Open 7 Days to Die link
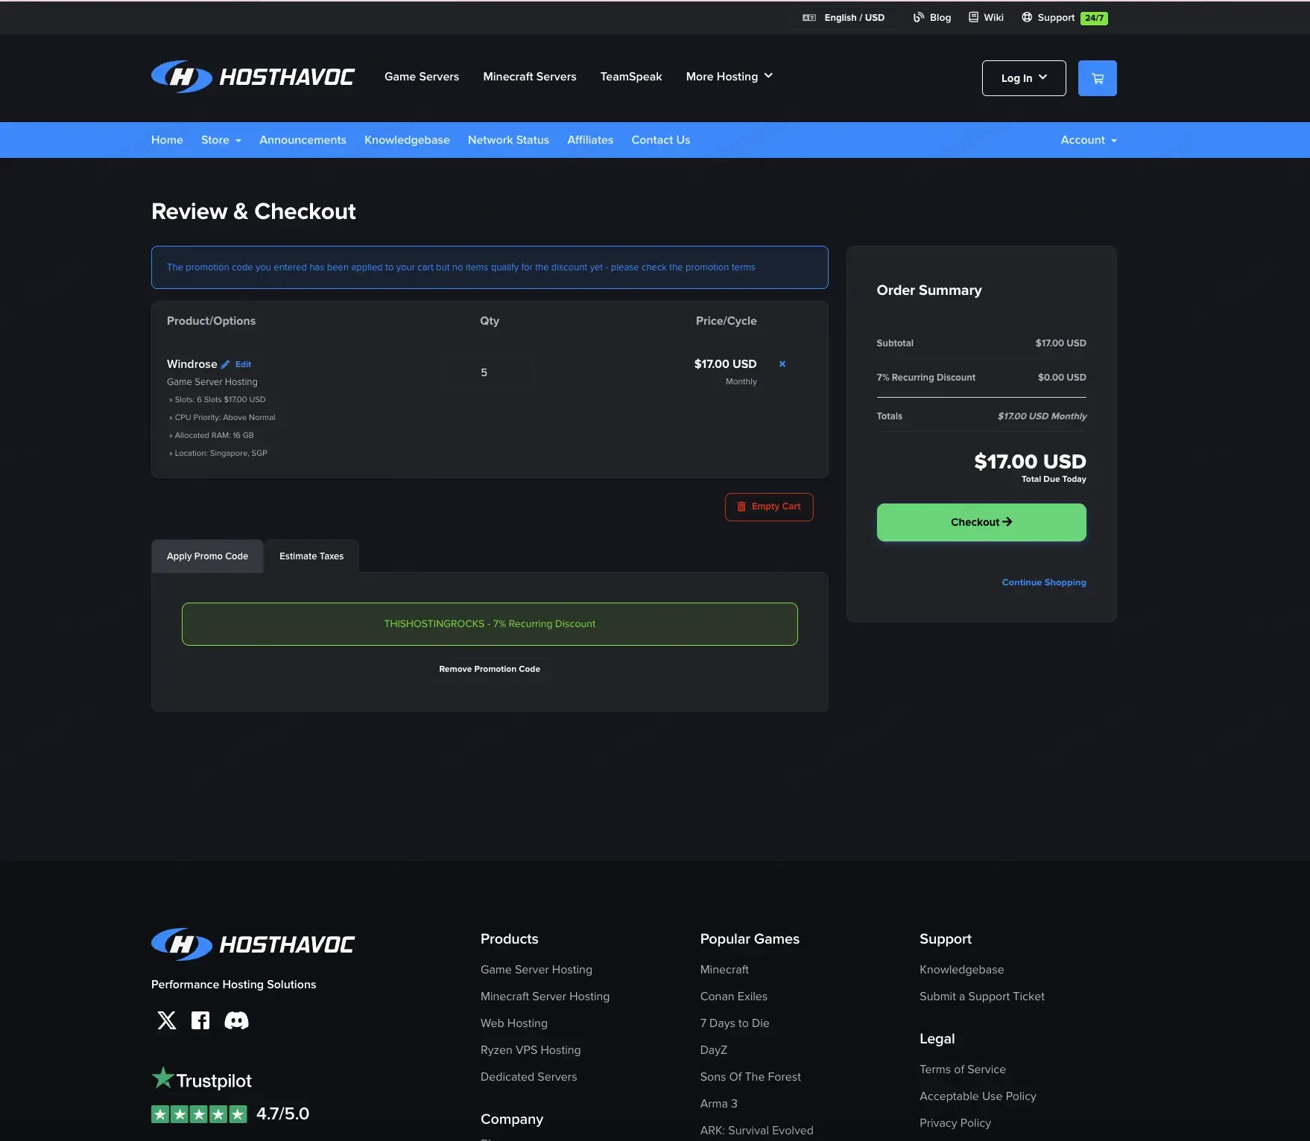This screenshot has height=1141, width=1310. pos(735,1023)
